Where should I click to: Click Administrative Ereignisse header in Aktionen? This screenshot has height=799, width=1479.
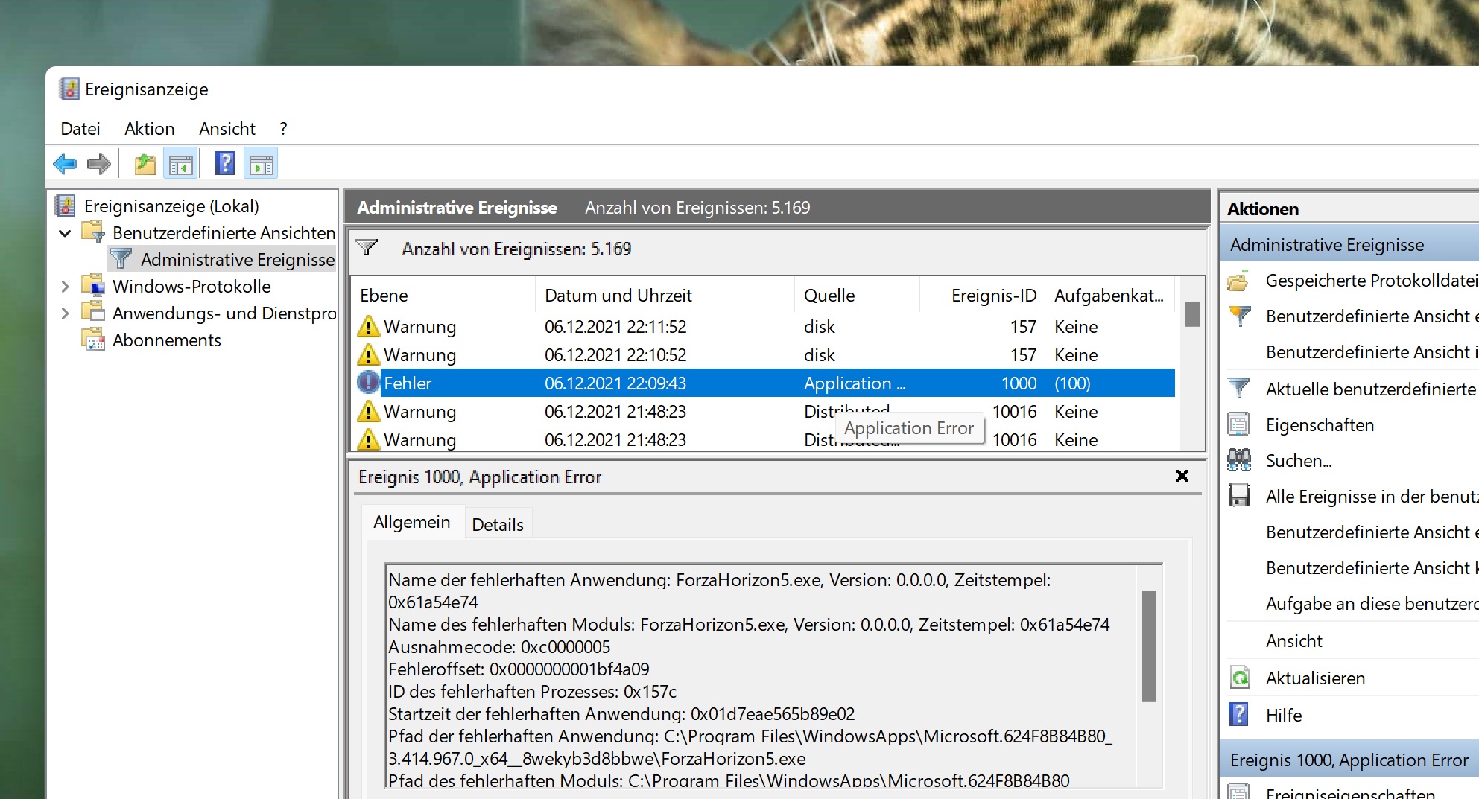pyautogui.click(x=1349, y=245)
